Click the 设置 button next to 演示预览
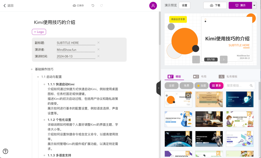Viewport: 261px width, 158px height. tap(184, 5)
